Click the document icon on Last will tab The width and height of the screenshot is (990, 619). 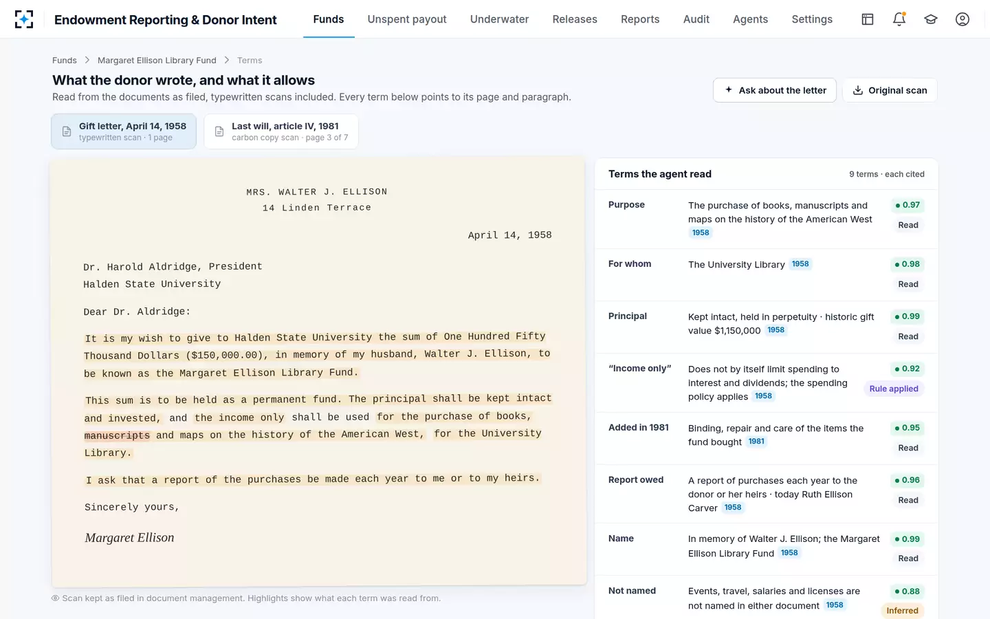tap(219, 131)
